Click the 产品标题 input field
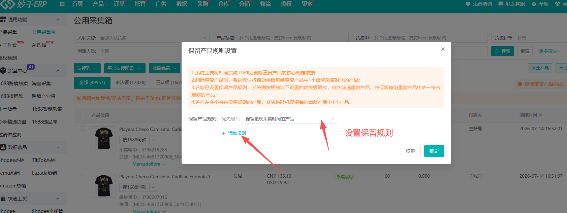 tap(281, 38)
